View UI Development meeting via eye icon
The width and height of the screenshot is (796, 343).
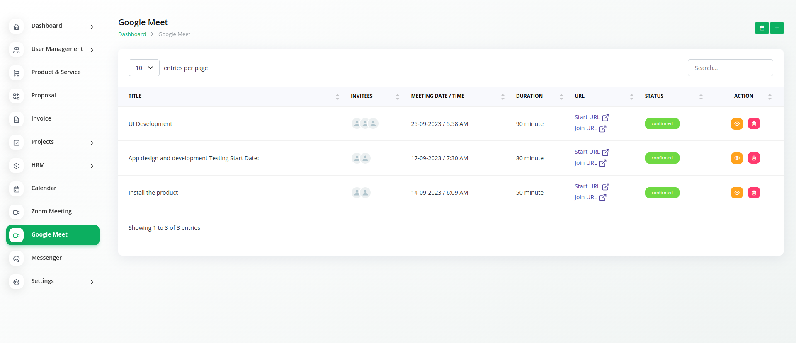tap(736, 123)
